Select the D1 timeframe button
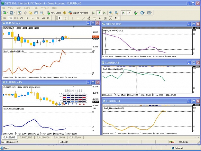201x151 pixels. [38, 18]
